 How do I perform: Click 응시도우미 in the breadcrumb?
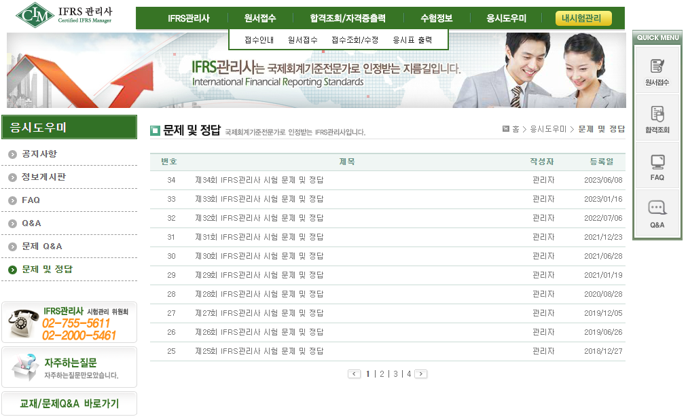pyautogui.click(x=548, y=129)
